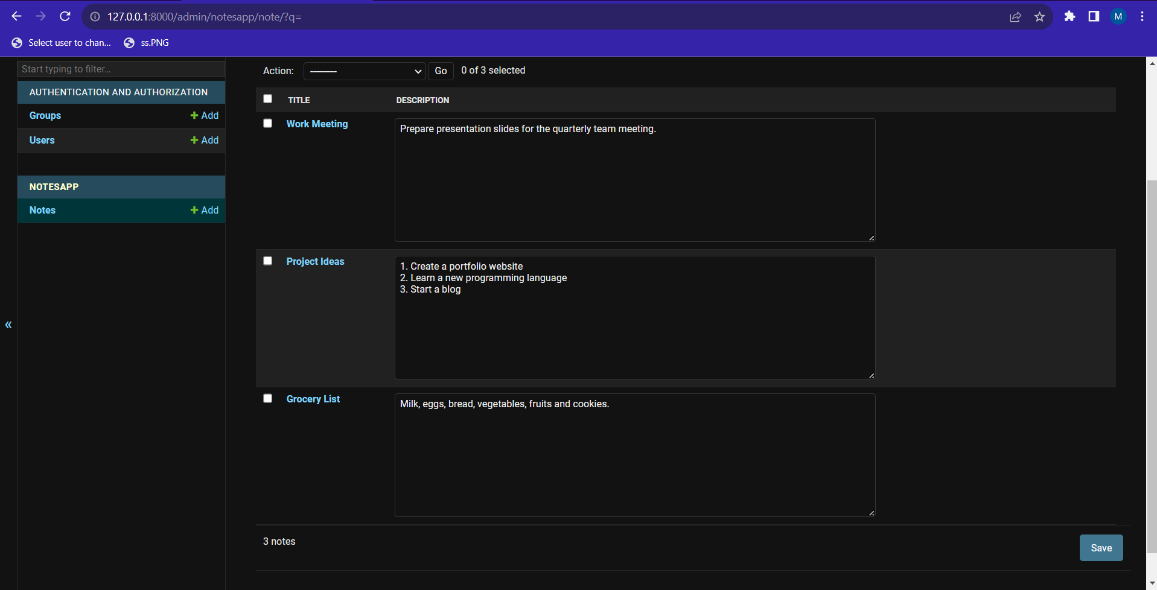The height and width of the screenshot is (590, 1157).
Task: Click in the Project Ideas description textarea
Action: tap(635, 317)
